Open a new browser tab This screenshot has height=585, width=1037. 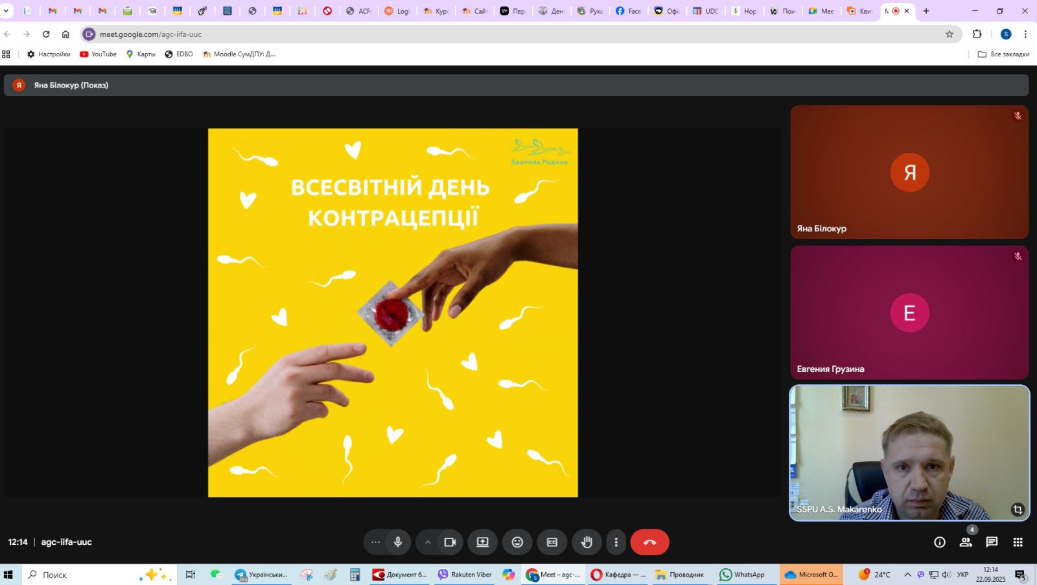tap(926, 11)
